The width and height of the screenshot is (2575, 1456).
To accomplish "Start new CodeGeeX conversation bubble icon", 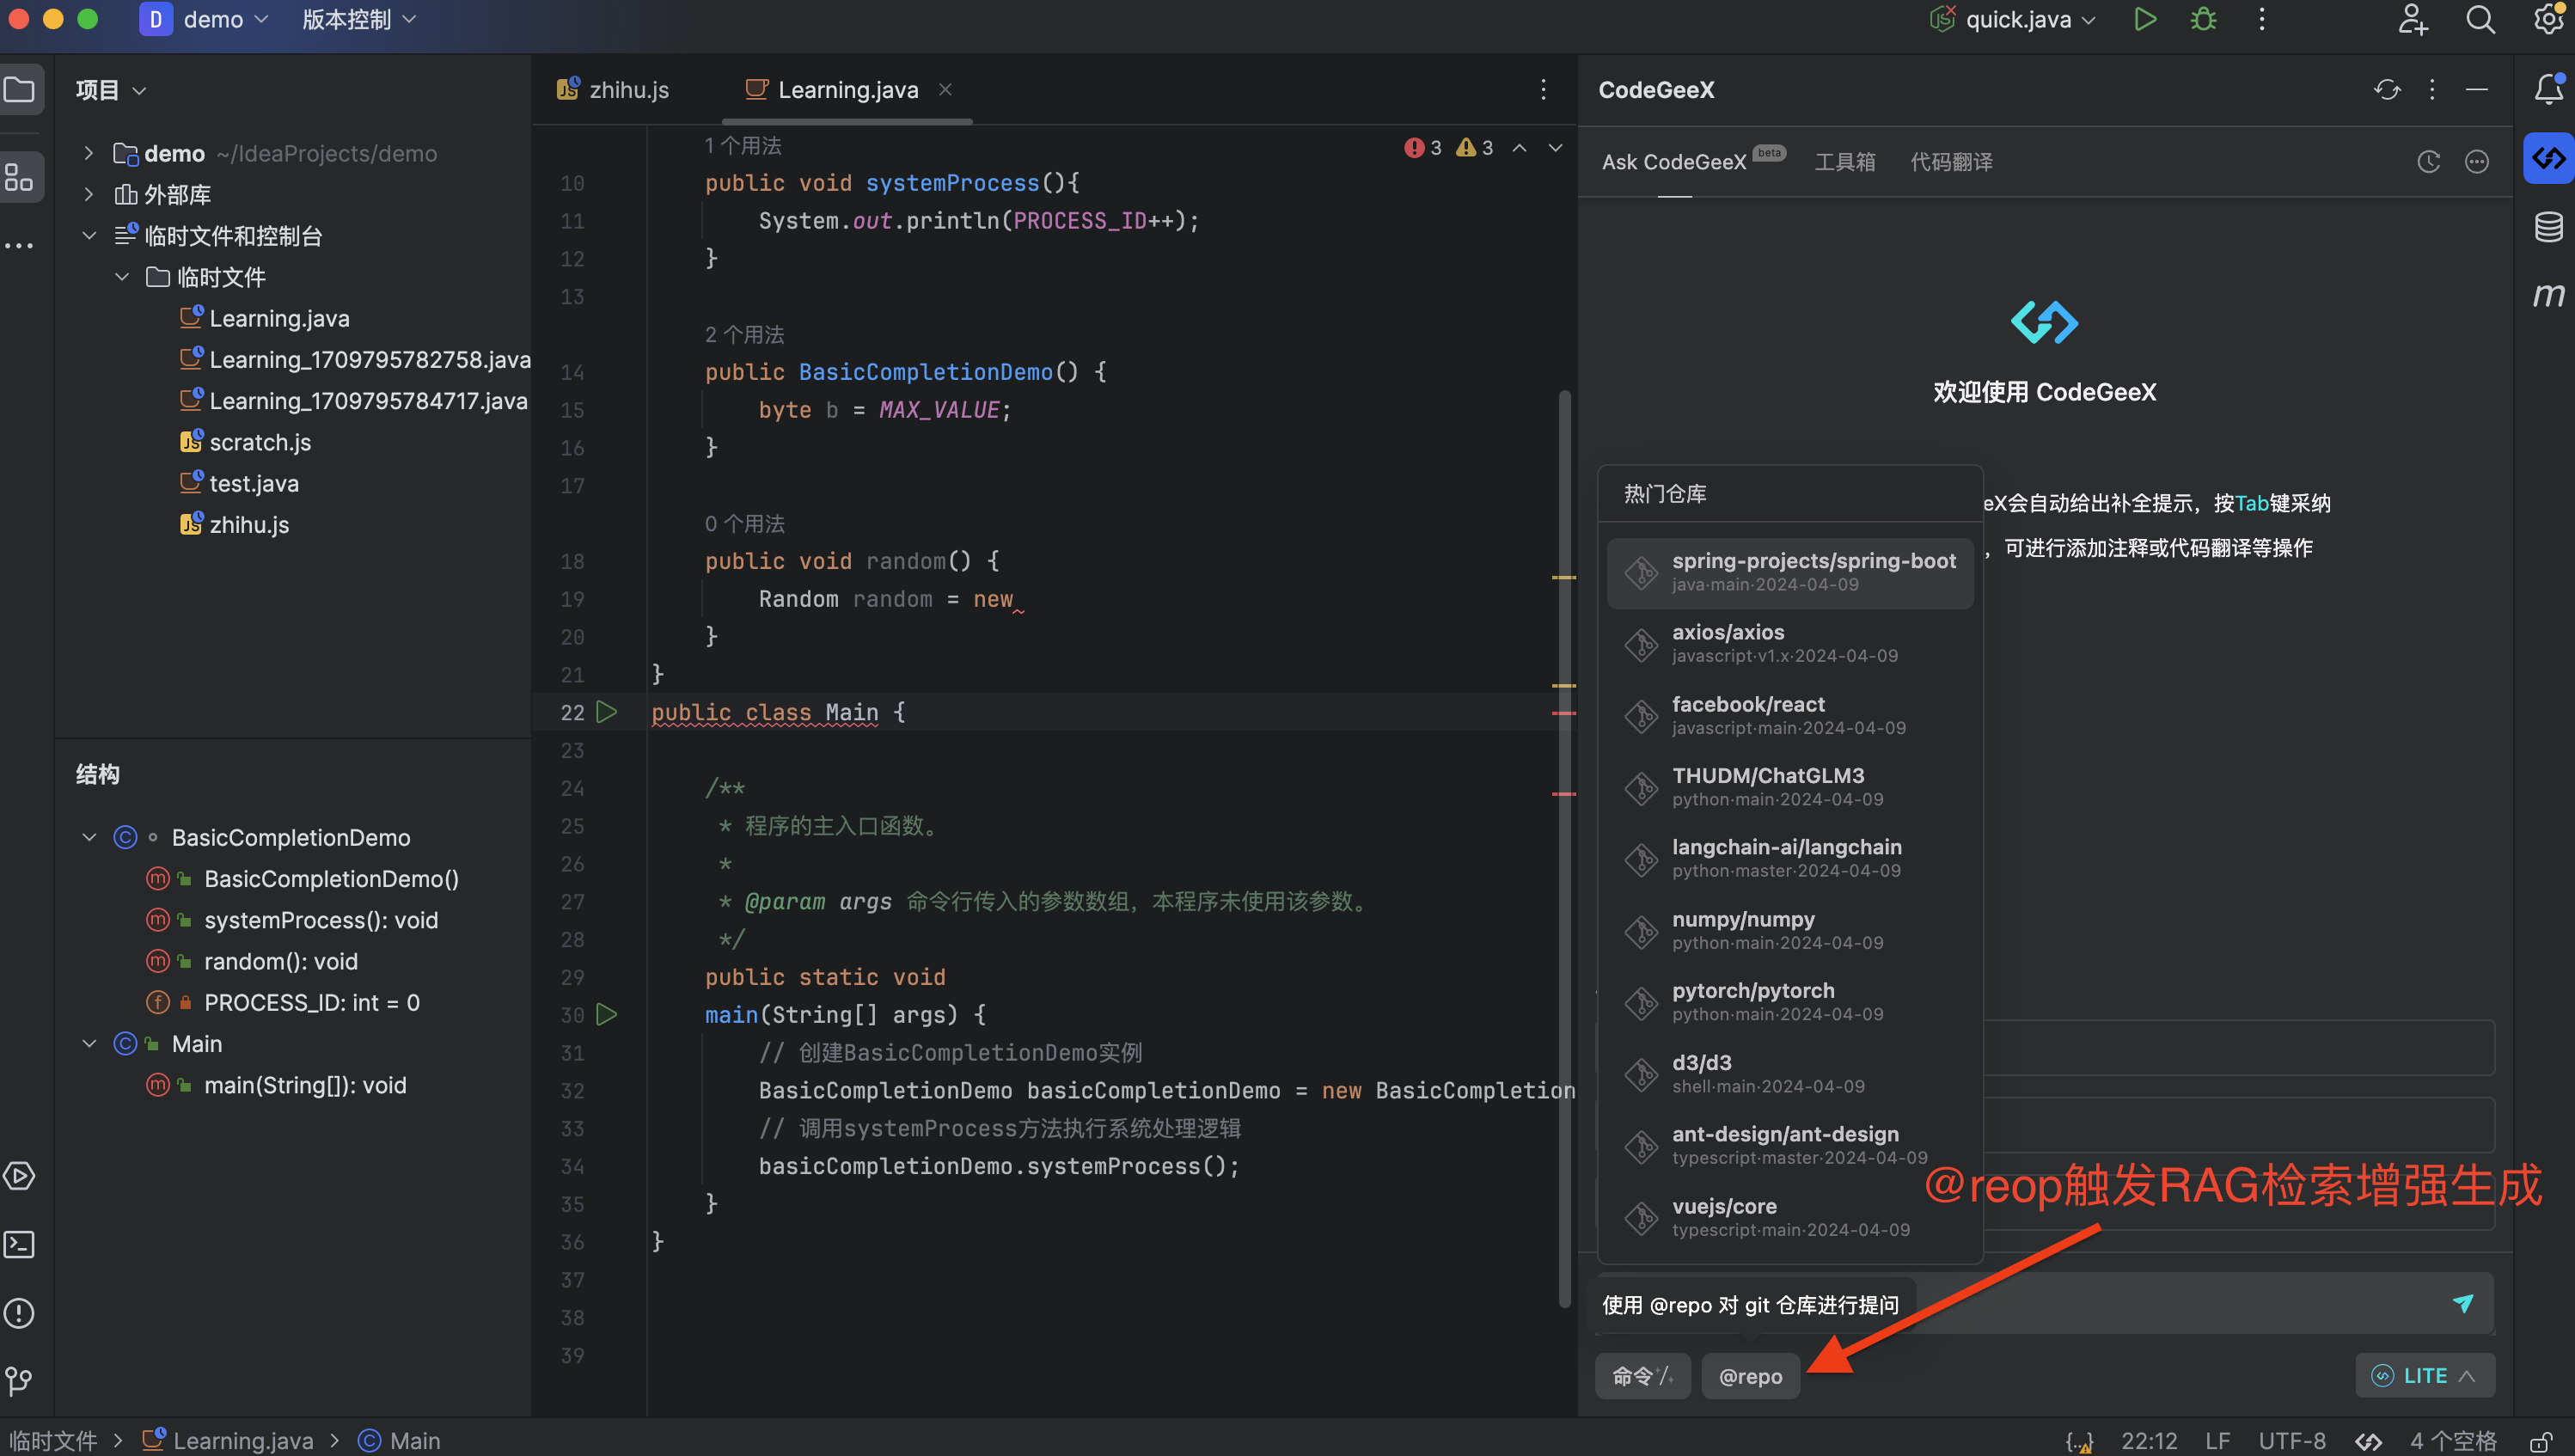I will [2477, 162].
